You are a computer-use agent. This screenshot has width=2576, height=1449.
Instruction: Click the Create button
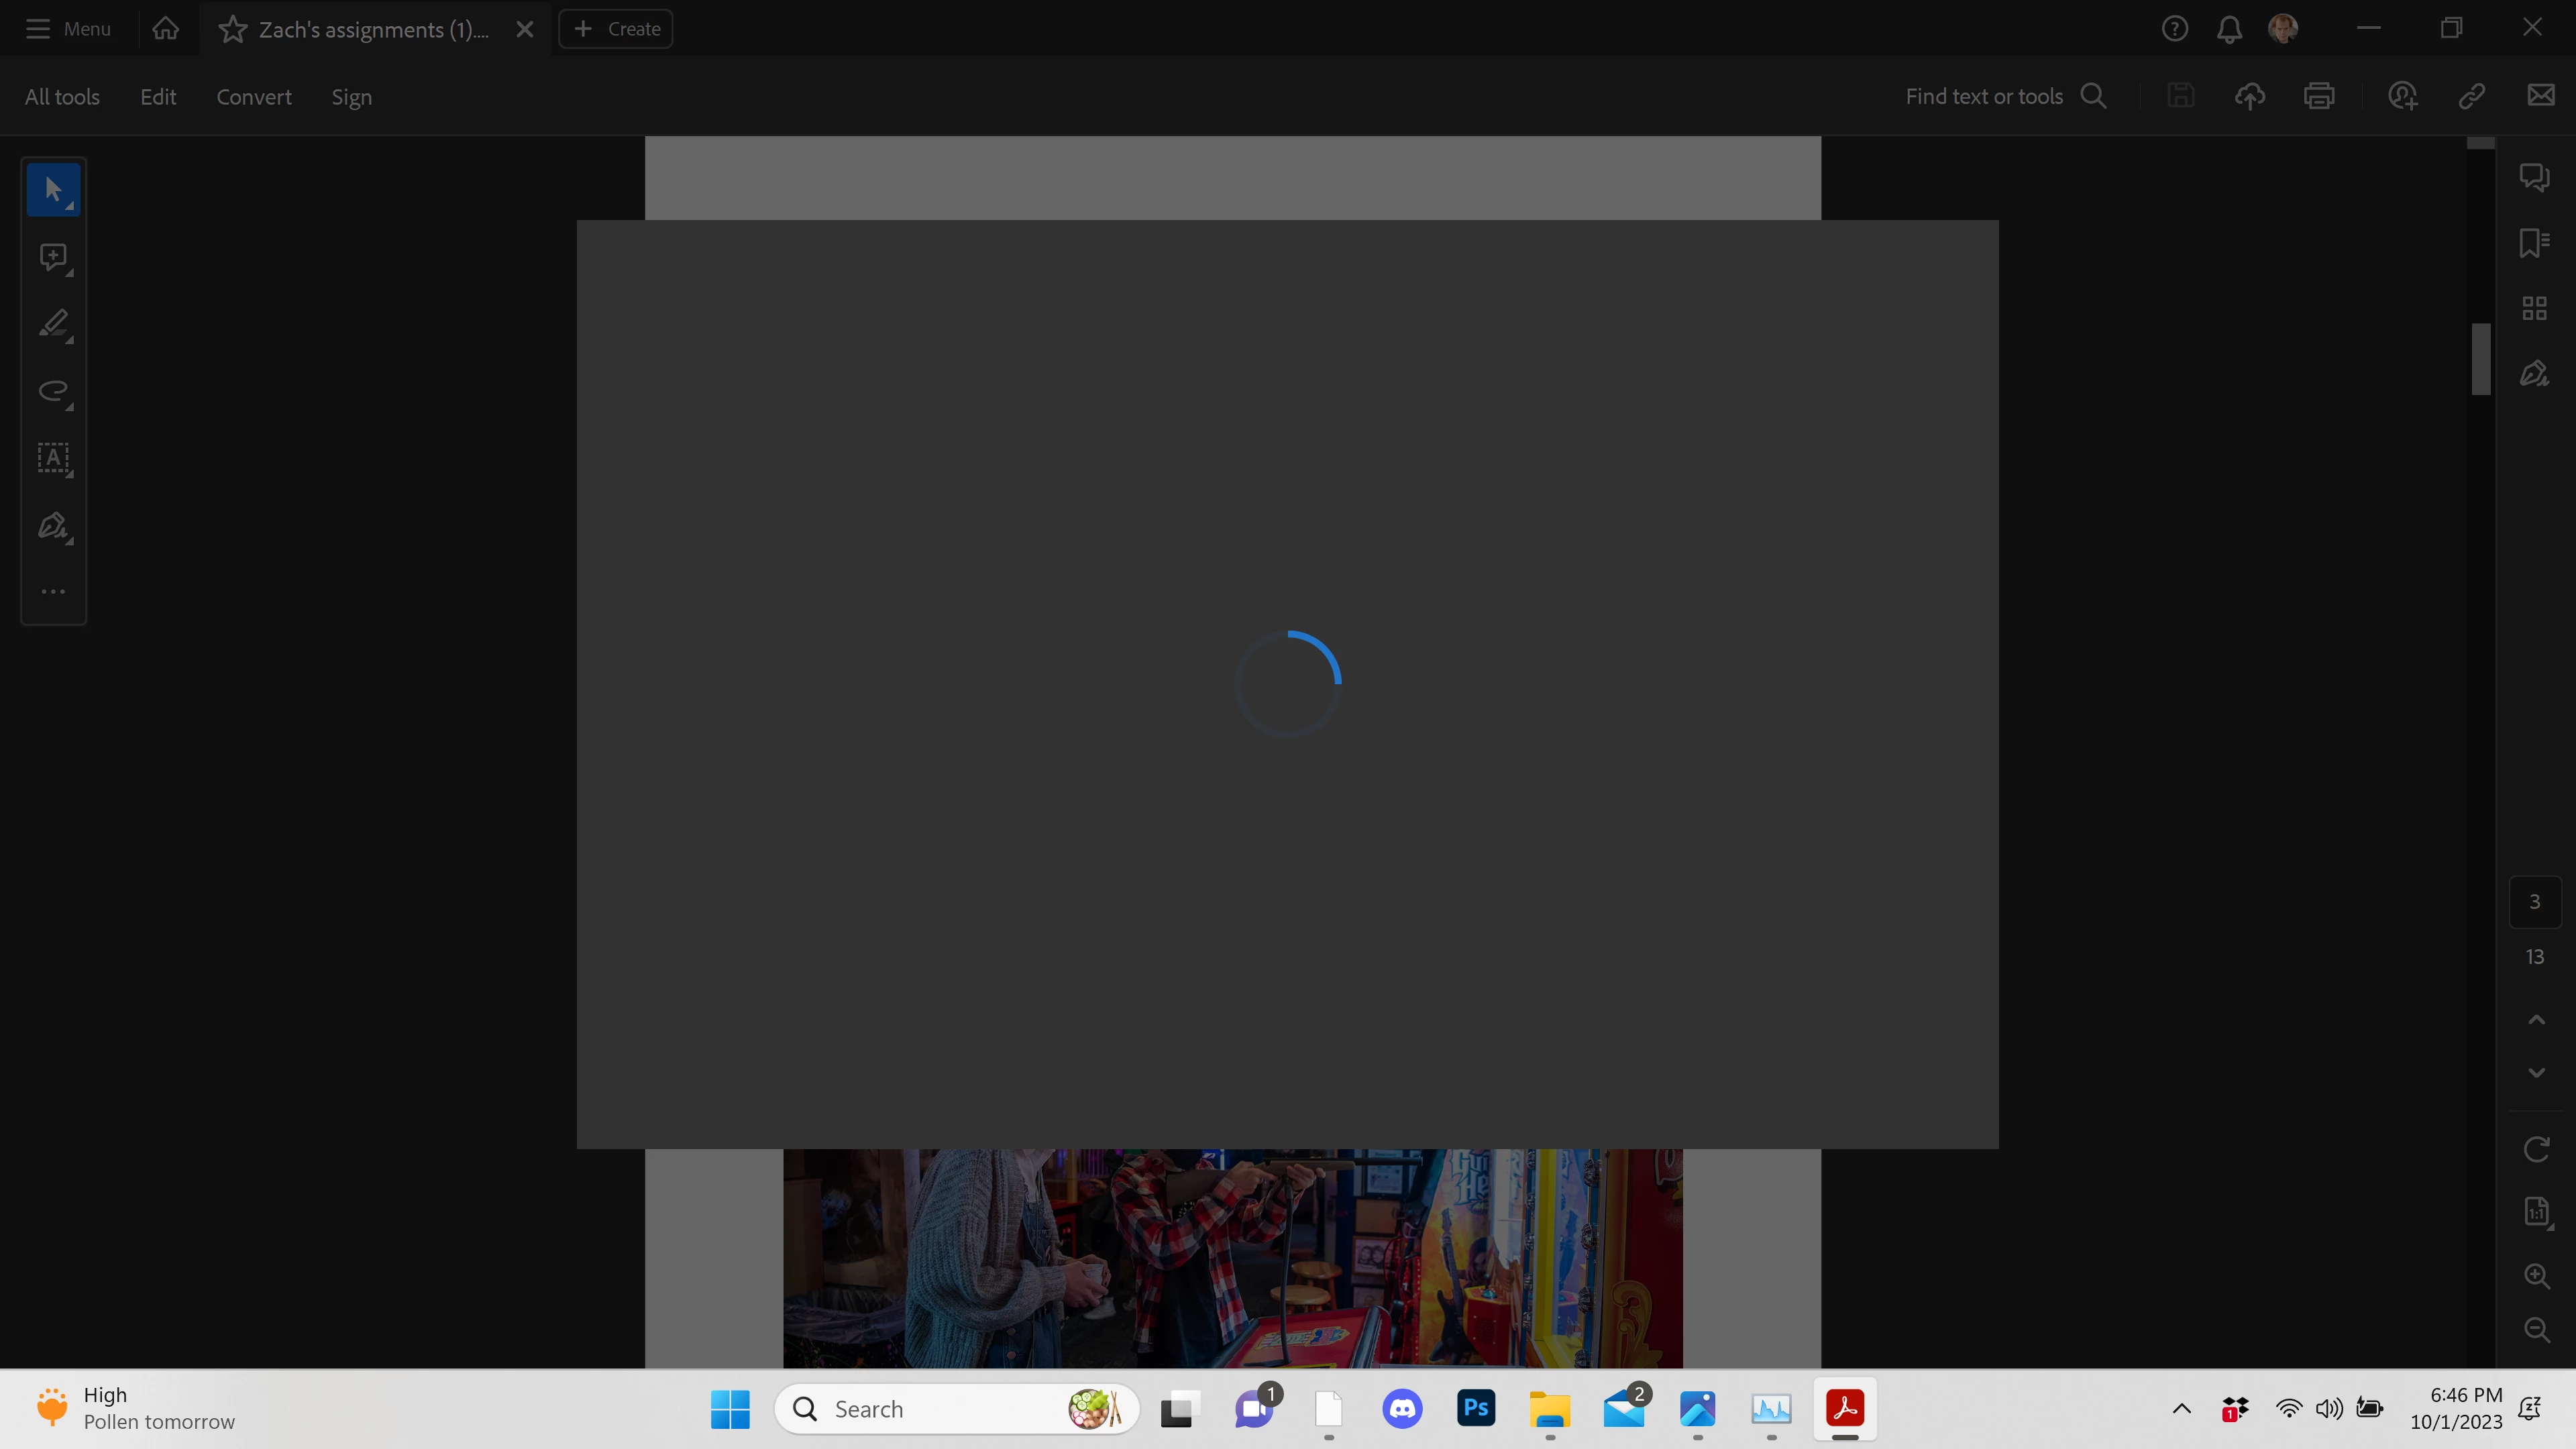coord(616,29)
